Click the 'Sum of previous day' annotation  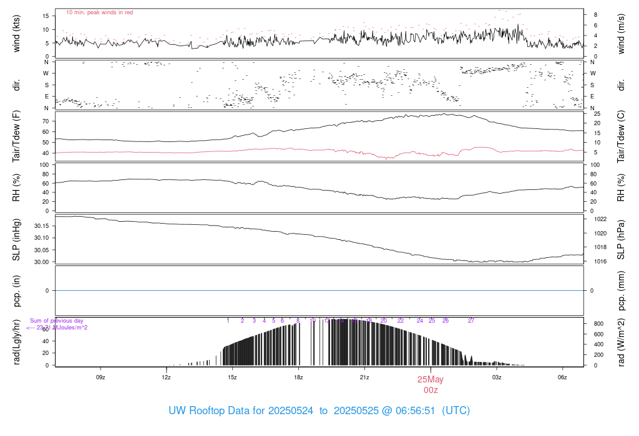[57, 321]
